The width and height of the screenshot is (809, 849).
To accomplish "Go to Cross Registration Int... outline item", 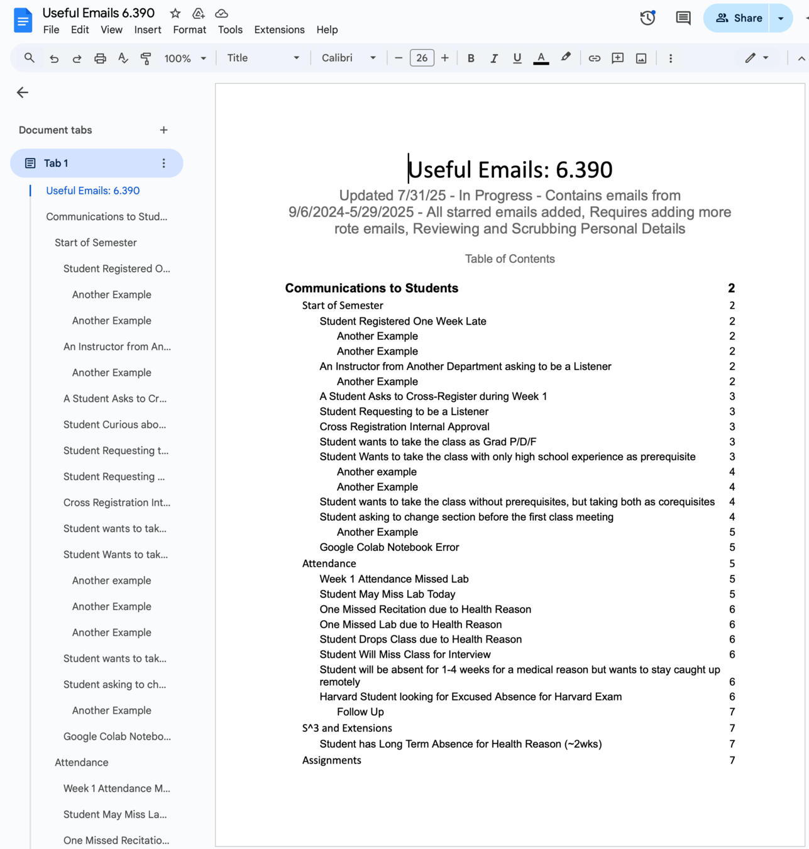I will (117, 502).
